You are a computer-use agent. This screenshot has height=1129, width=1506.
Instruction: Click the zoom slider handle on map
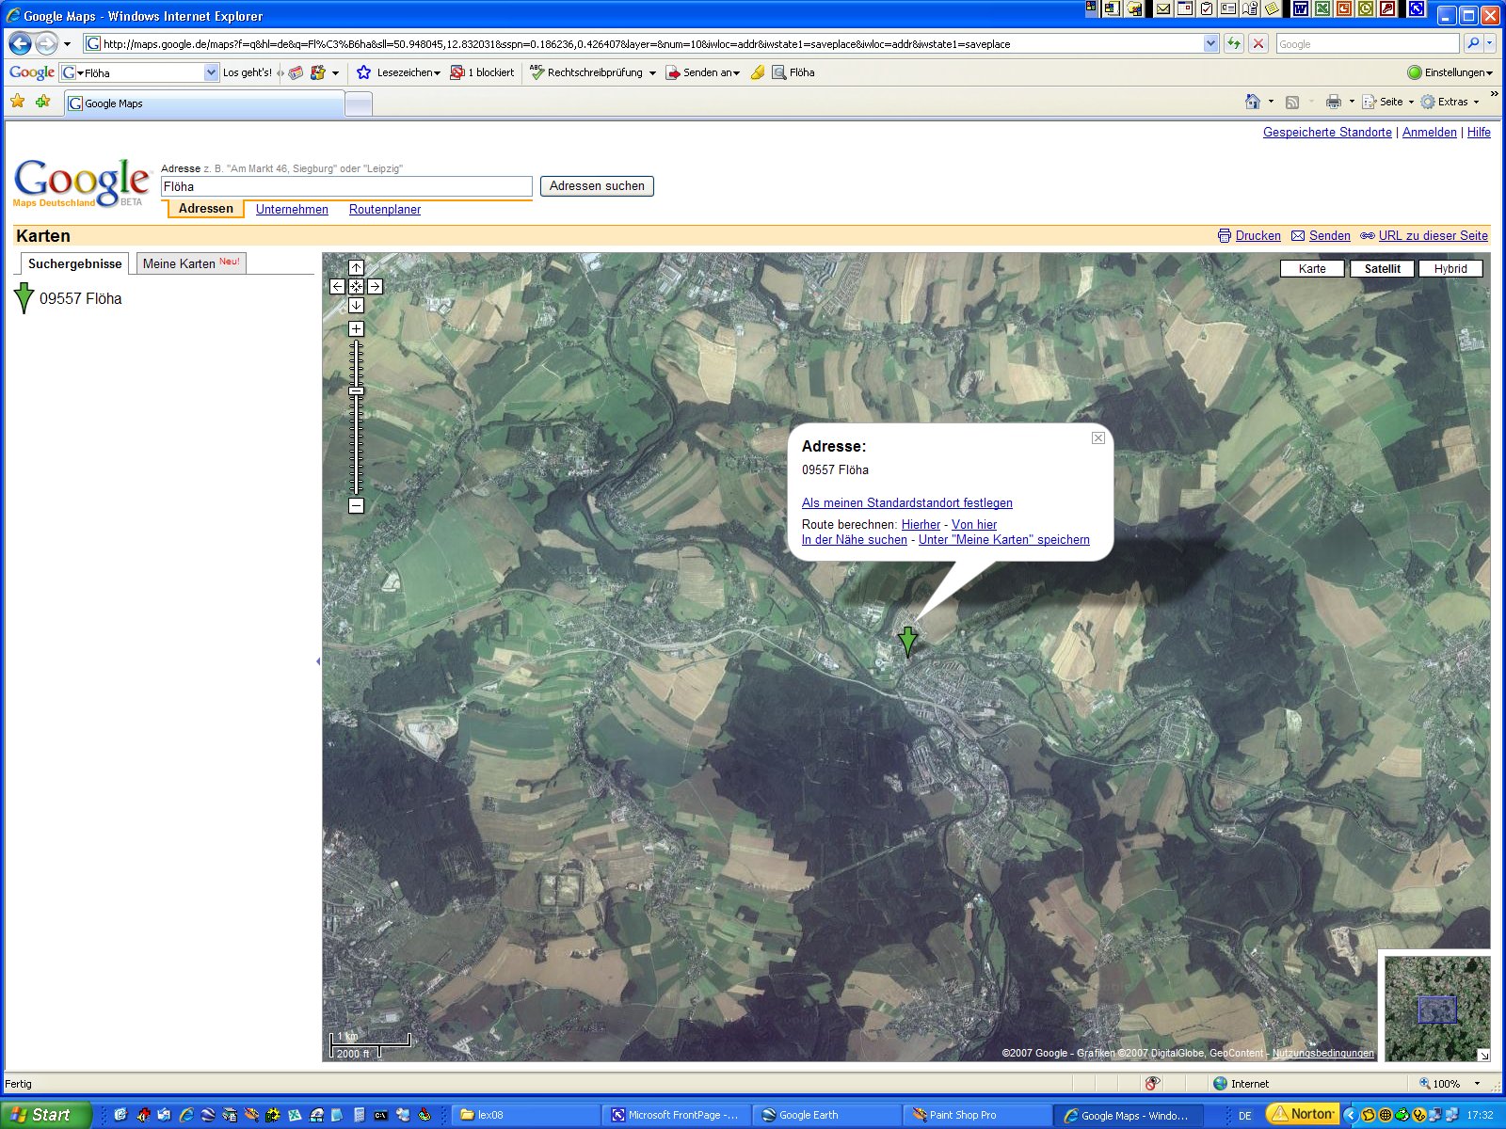pos(356,390)
